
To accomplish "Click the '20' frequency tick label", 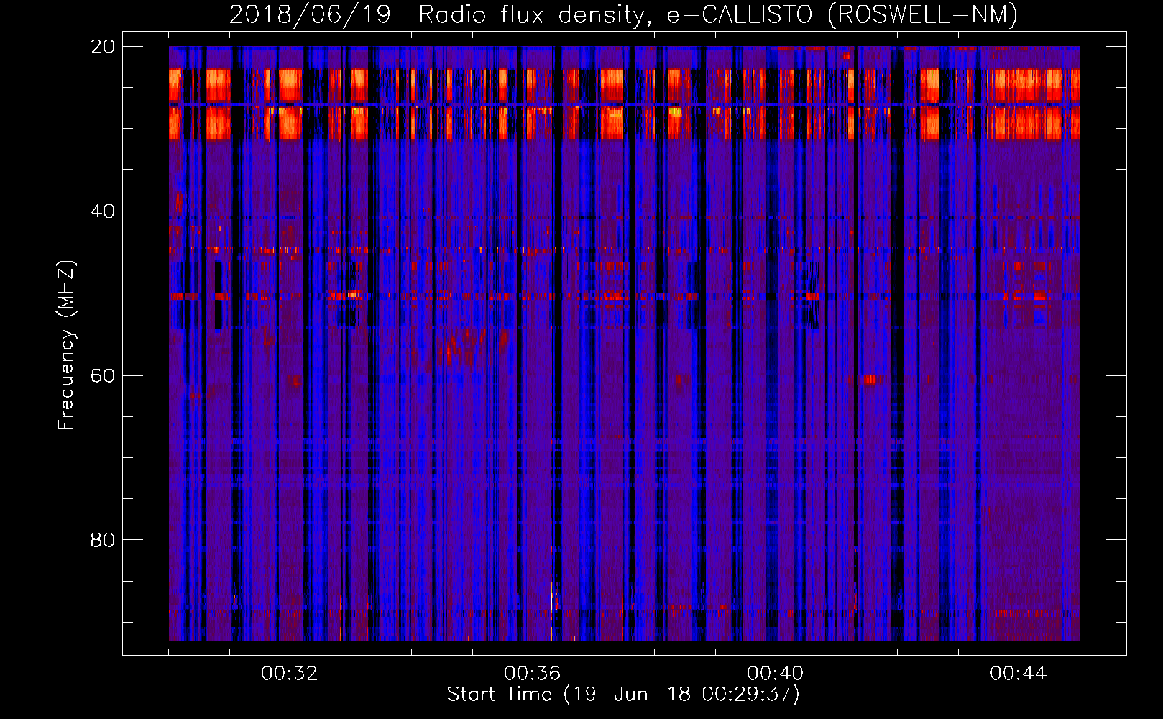I will click(103, 47).
